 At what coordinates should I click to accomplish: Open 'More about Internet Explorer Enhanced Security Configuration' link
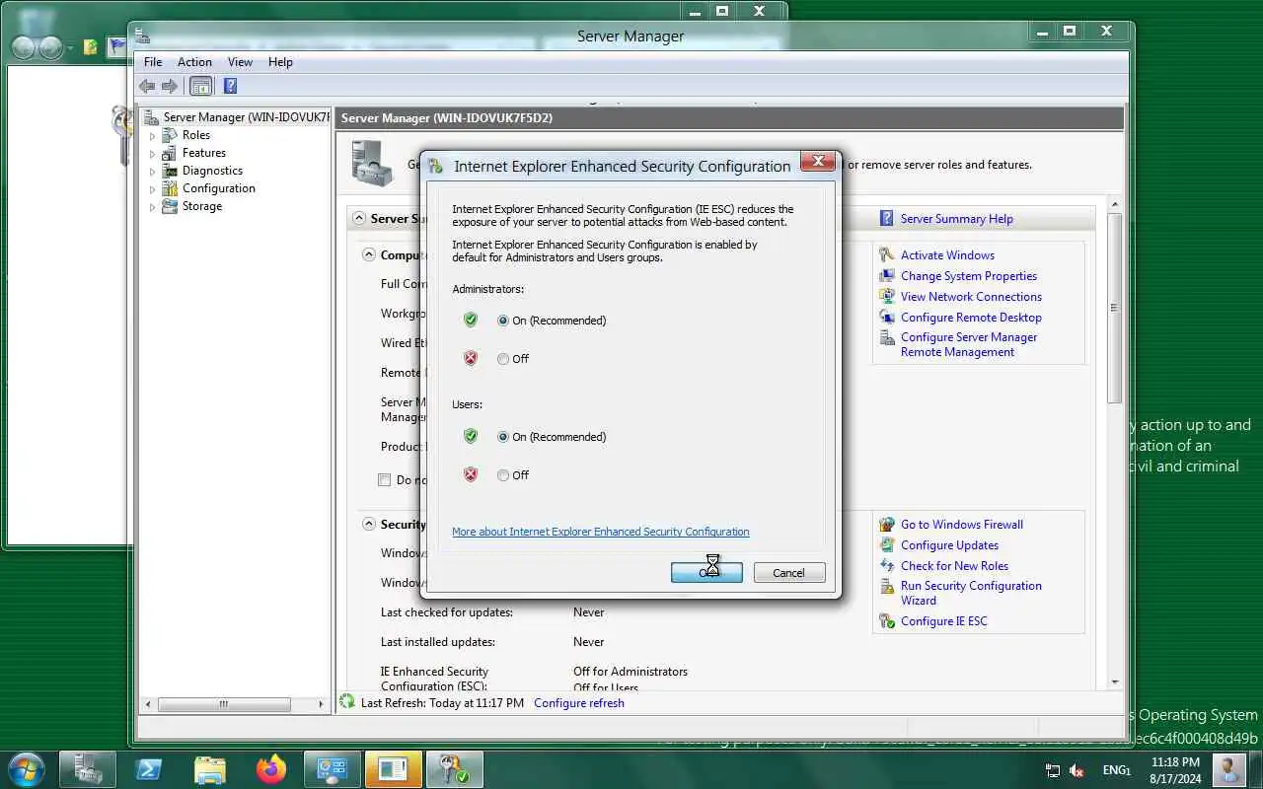pyautogui.click(x=601, y=532)
